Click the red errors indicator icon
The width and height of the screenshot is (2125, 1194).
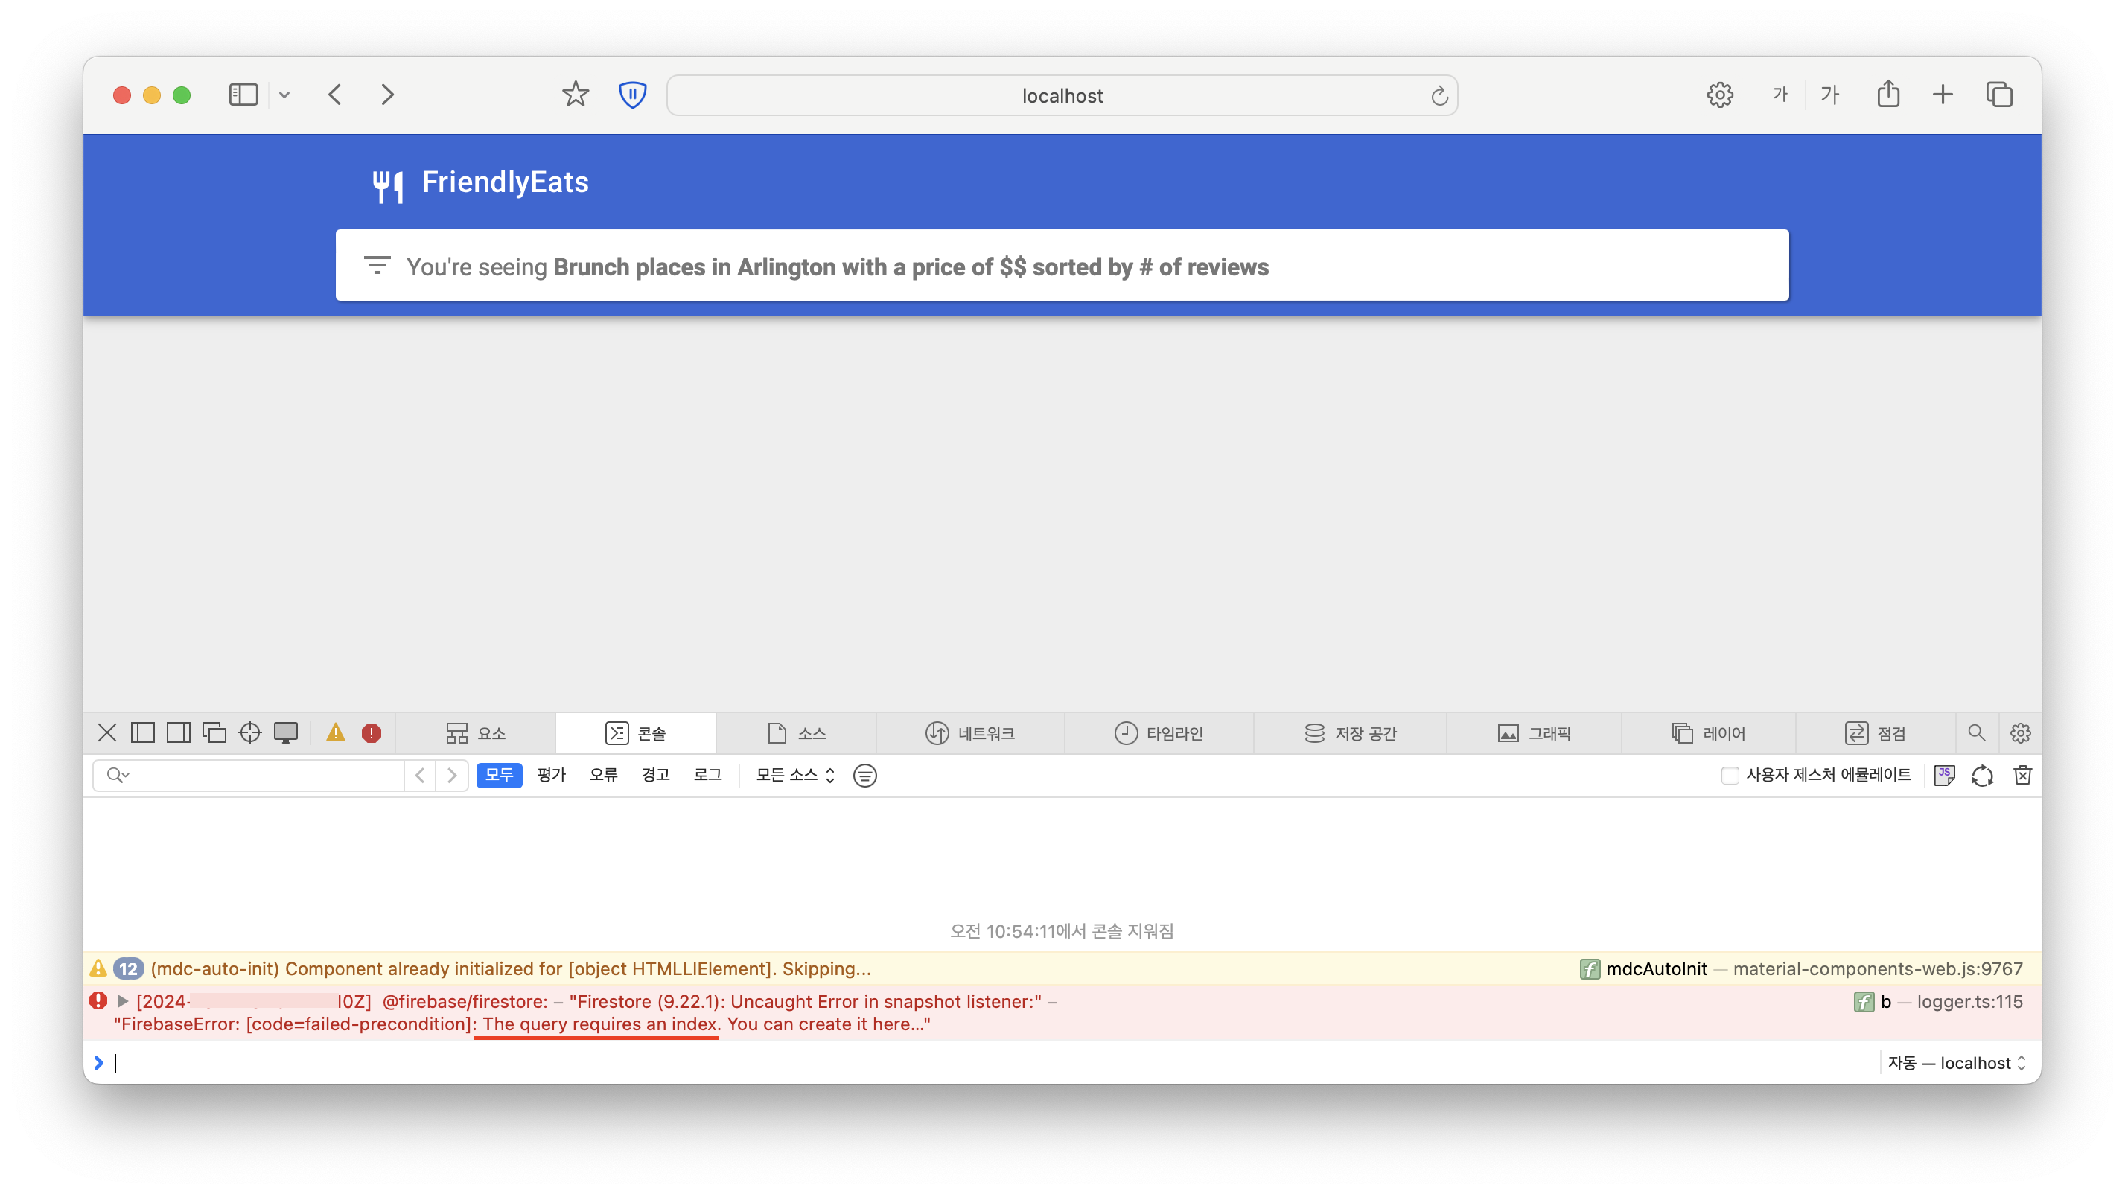coord(372,732)
